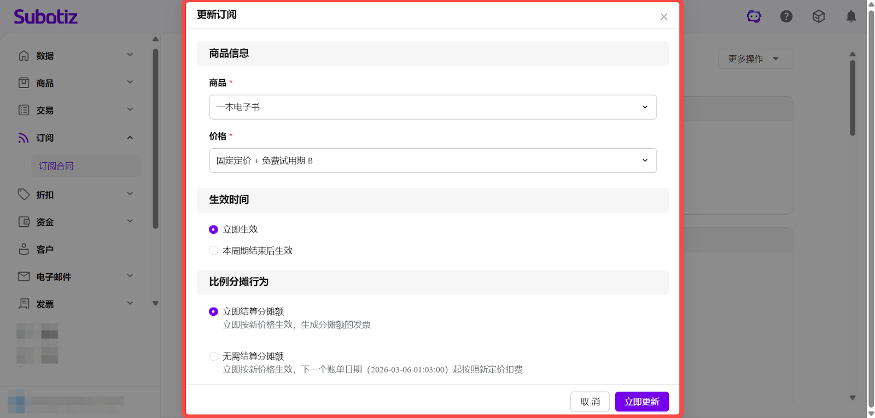Screen dimensions: 875x418
Task: Click the 电子邮件 envelope icon
Action: coord(24,276)
